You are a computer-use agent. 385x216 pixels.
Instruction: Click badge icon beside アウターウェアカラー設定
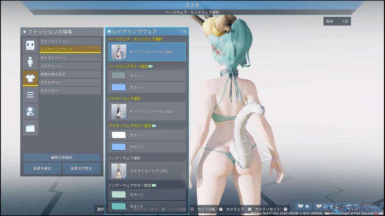point(154,126)
